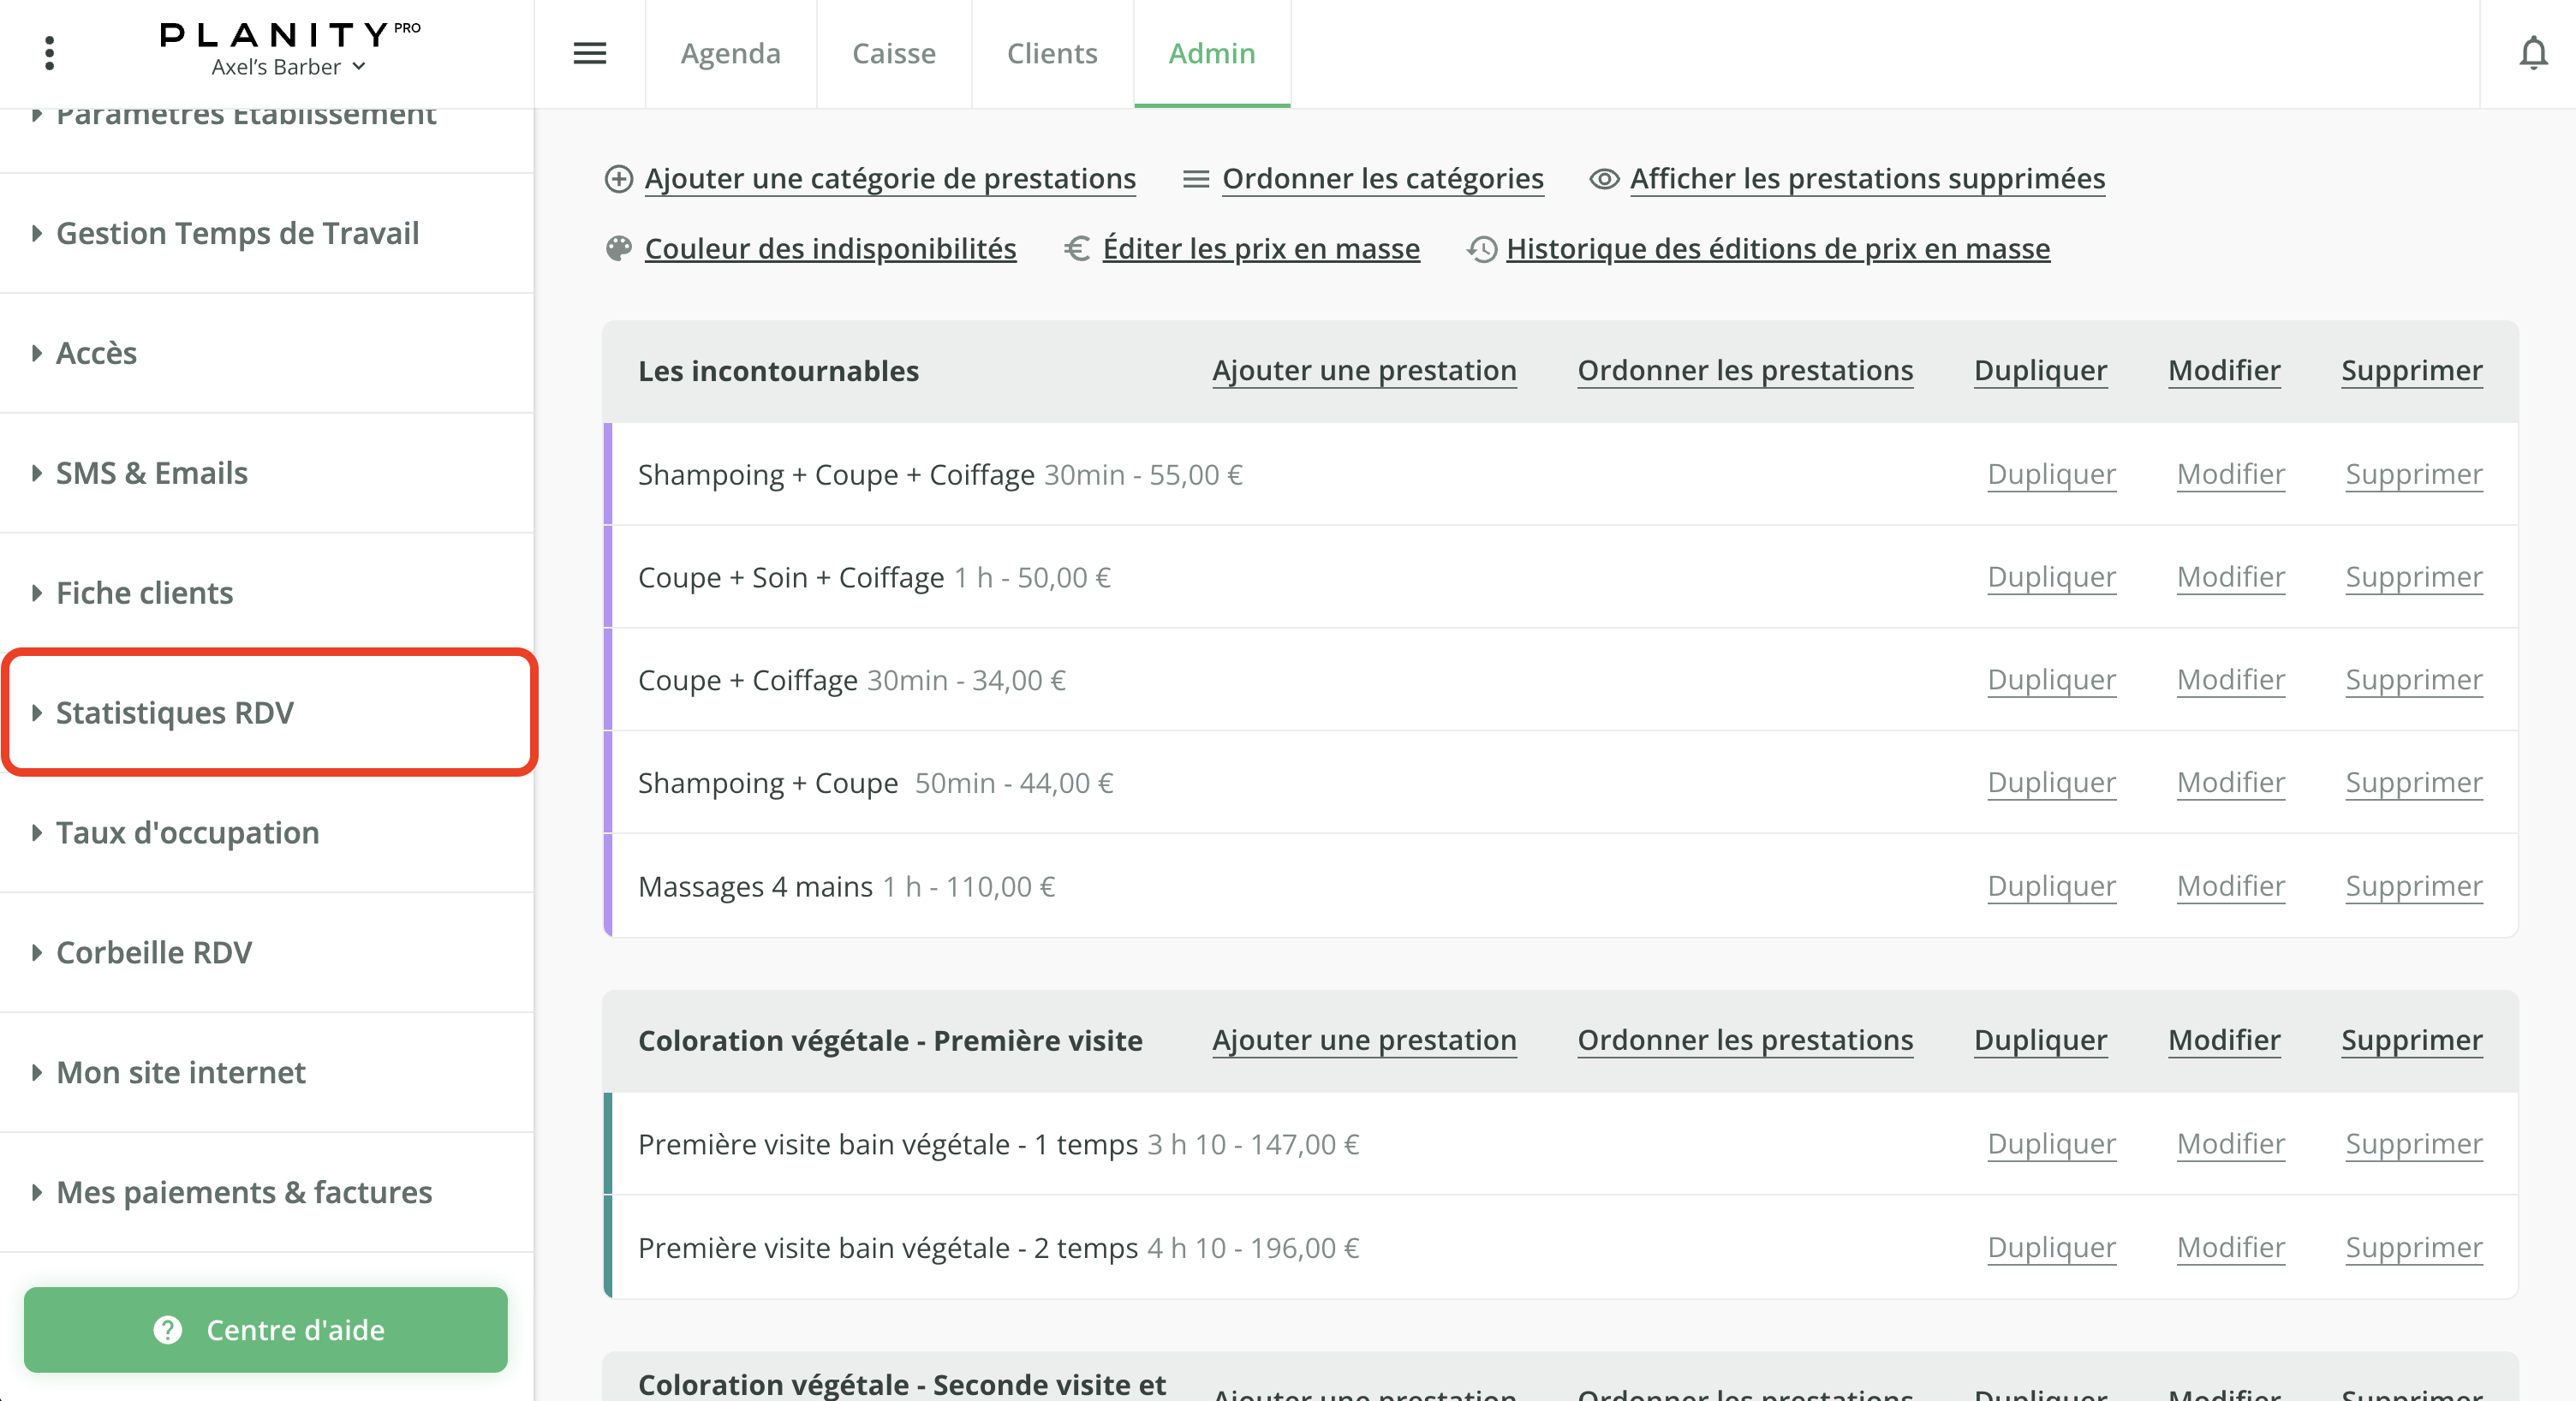Click Modifier for Shampoing + Coupe
Image resolution: width=2576 pixels, height=1401 pixels.
[x=2230, y=782]
